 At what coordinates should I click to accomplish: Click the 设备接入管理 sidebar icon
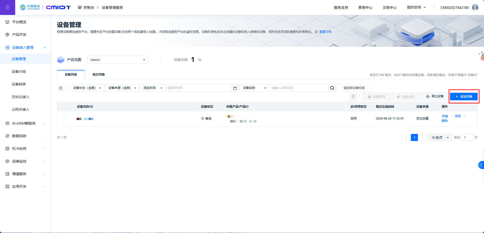pyautogui.click(x=7, y=48)
